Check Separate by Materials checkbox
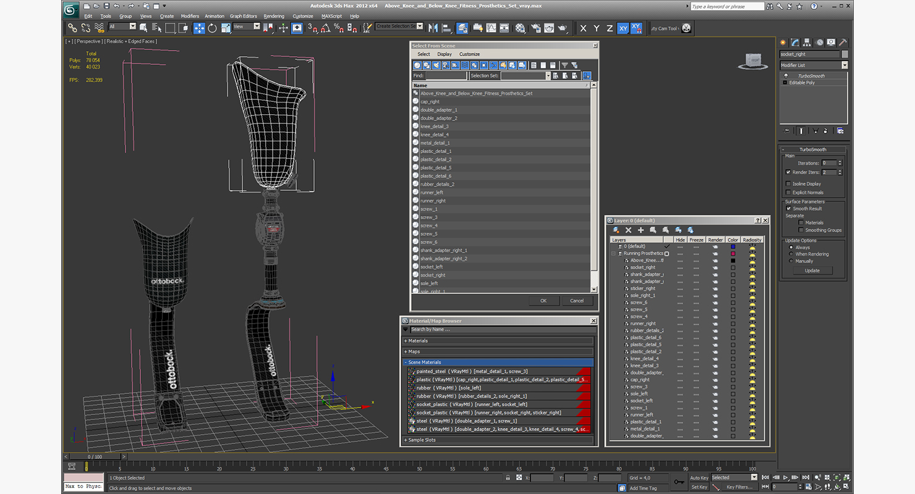 tap(801, 222)
